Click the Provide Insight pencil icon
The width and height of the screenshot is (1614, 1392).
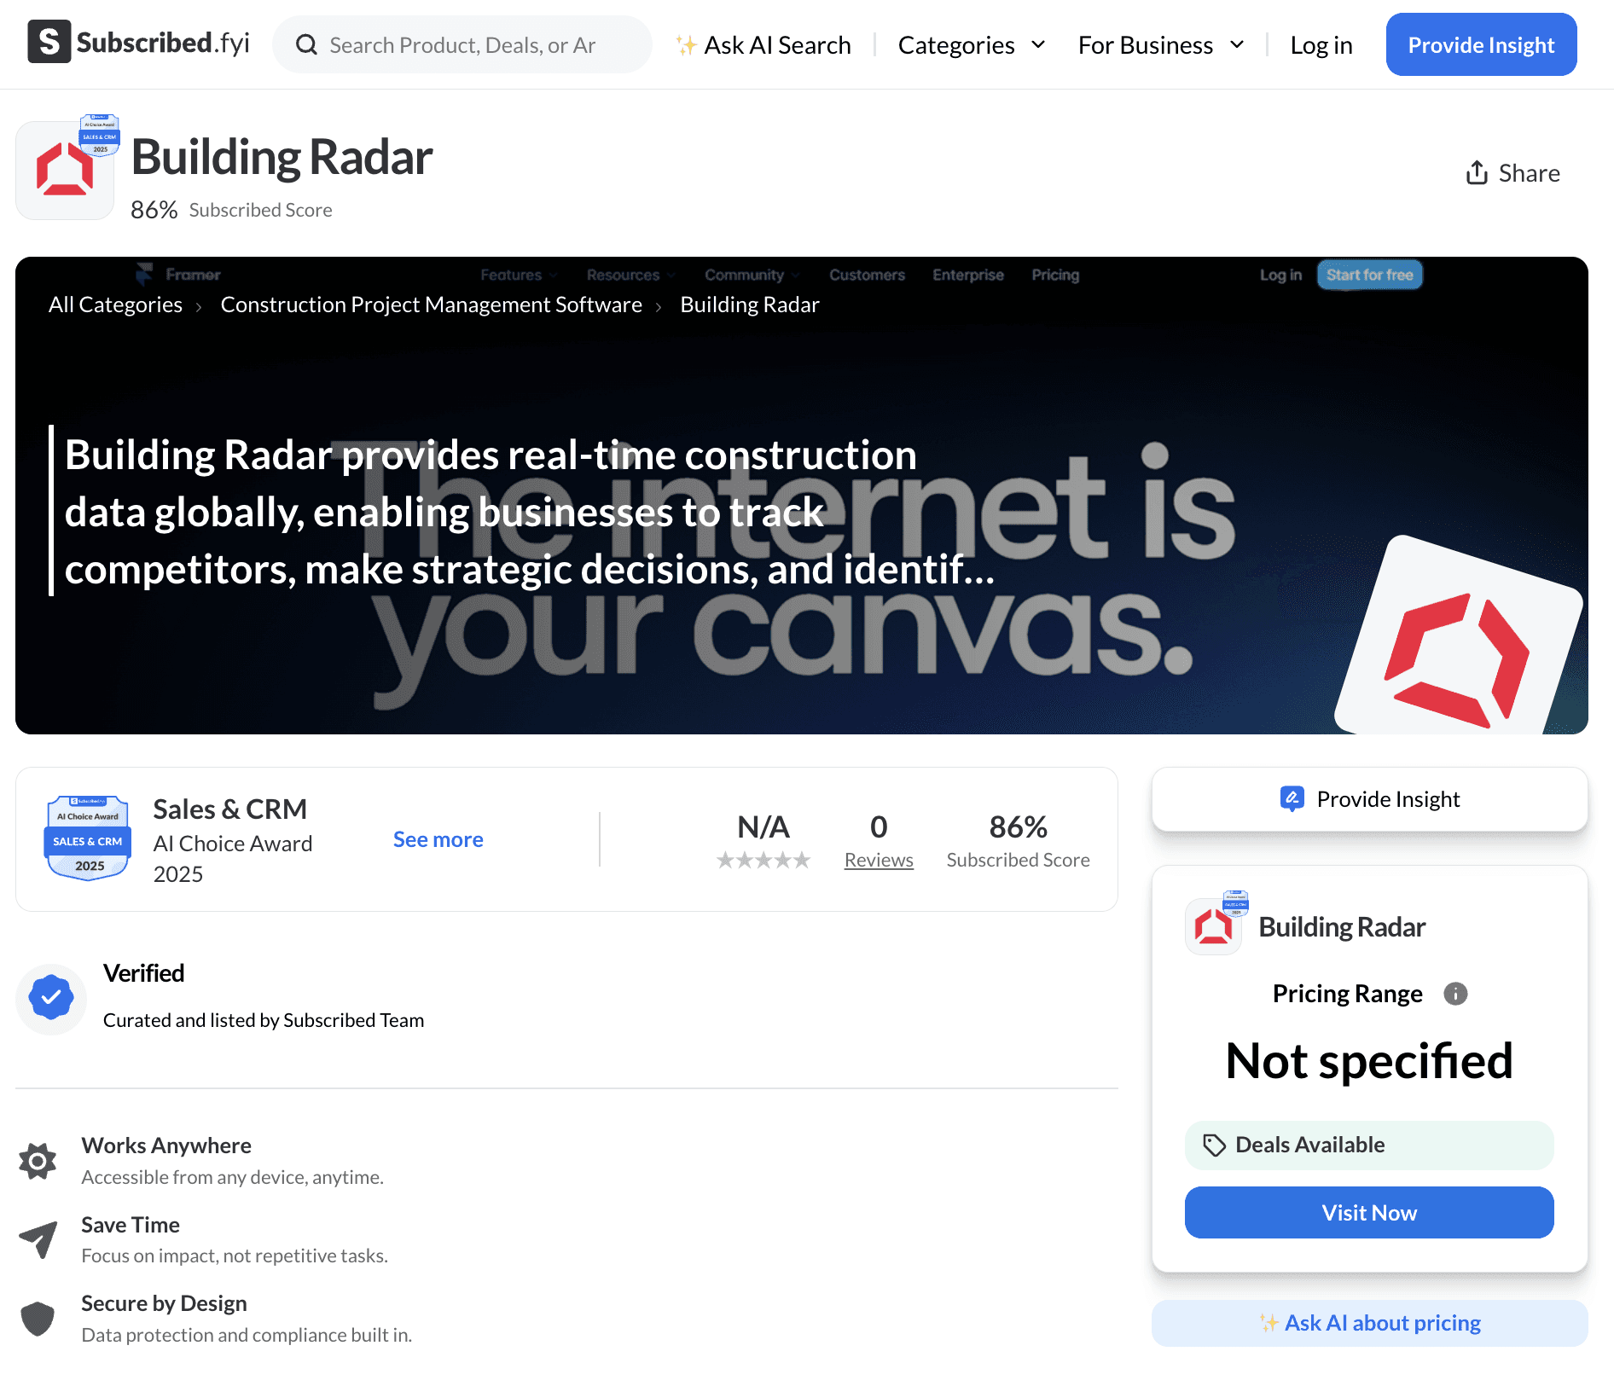point(1292,799)
